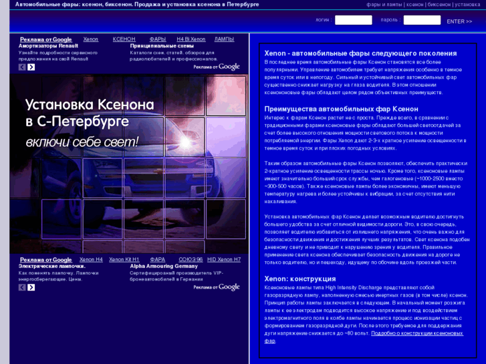Open the top 'Реклама от Google' logo link
This screenshot has width=486, height=364.
click(217, 67)
